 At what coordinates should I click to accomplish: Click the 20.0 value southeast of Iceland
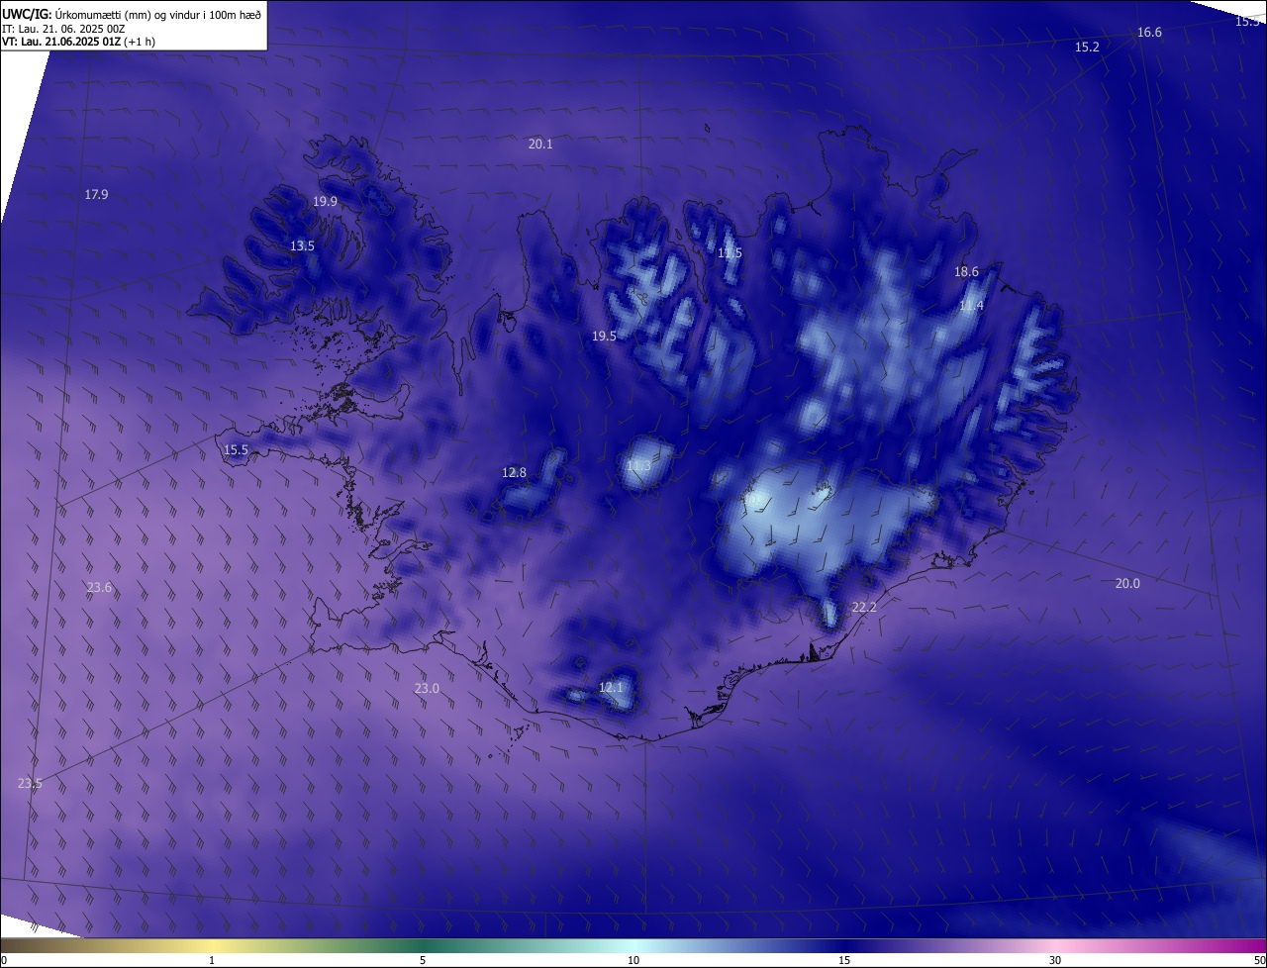pyautogui.click(x=1127, y=584)
